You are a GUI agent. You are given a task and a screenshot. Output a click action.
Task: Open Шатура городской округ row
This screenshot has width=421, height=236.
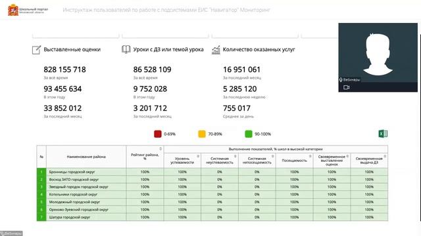tap(212, 217)
